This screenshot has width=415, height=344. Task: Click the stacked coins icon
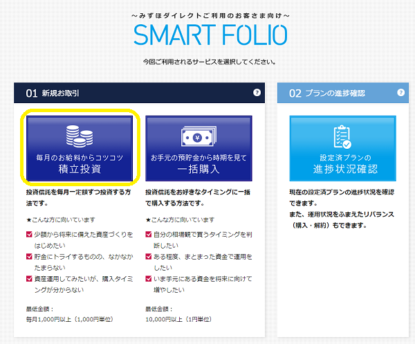(80, 136)
